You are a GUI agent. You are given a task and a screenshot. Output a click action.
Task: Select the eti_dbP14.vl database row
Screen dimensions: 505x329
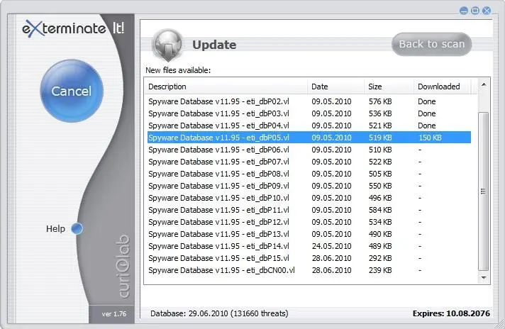click(309, 246)
